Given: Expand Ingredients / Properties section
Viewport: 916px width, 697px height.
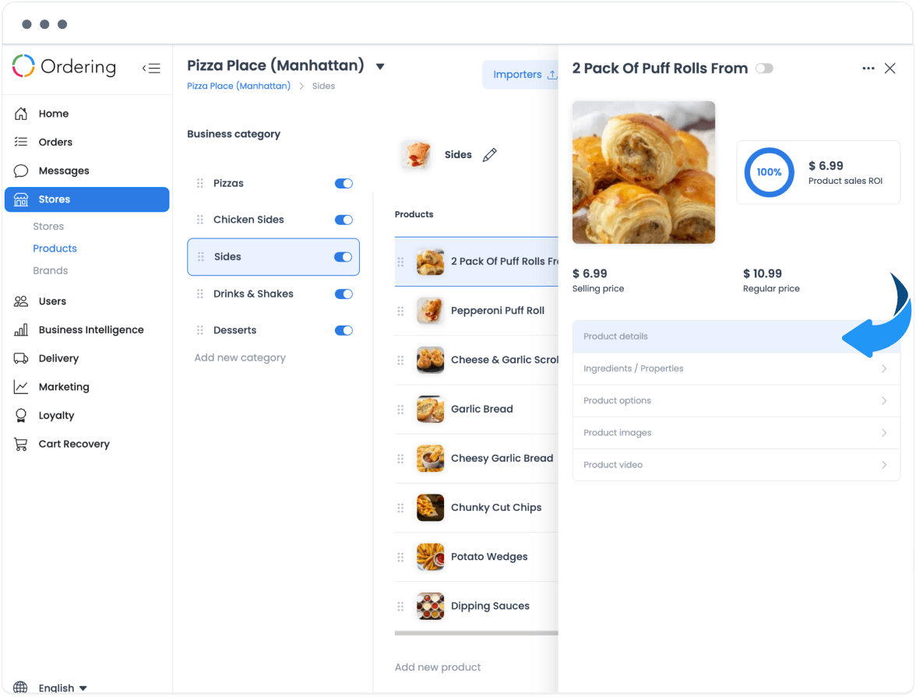Looking at the screenshot, I should 736,368.
